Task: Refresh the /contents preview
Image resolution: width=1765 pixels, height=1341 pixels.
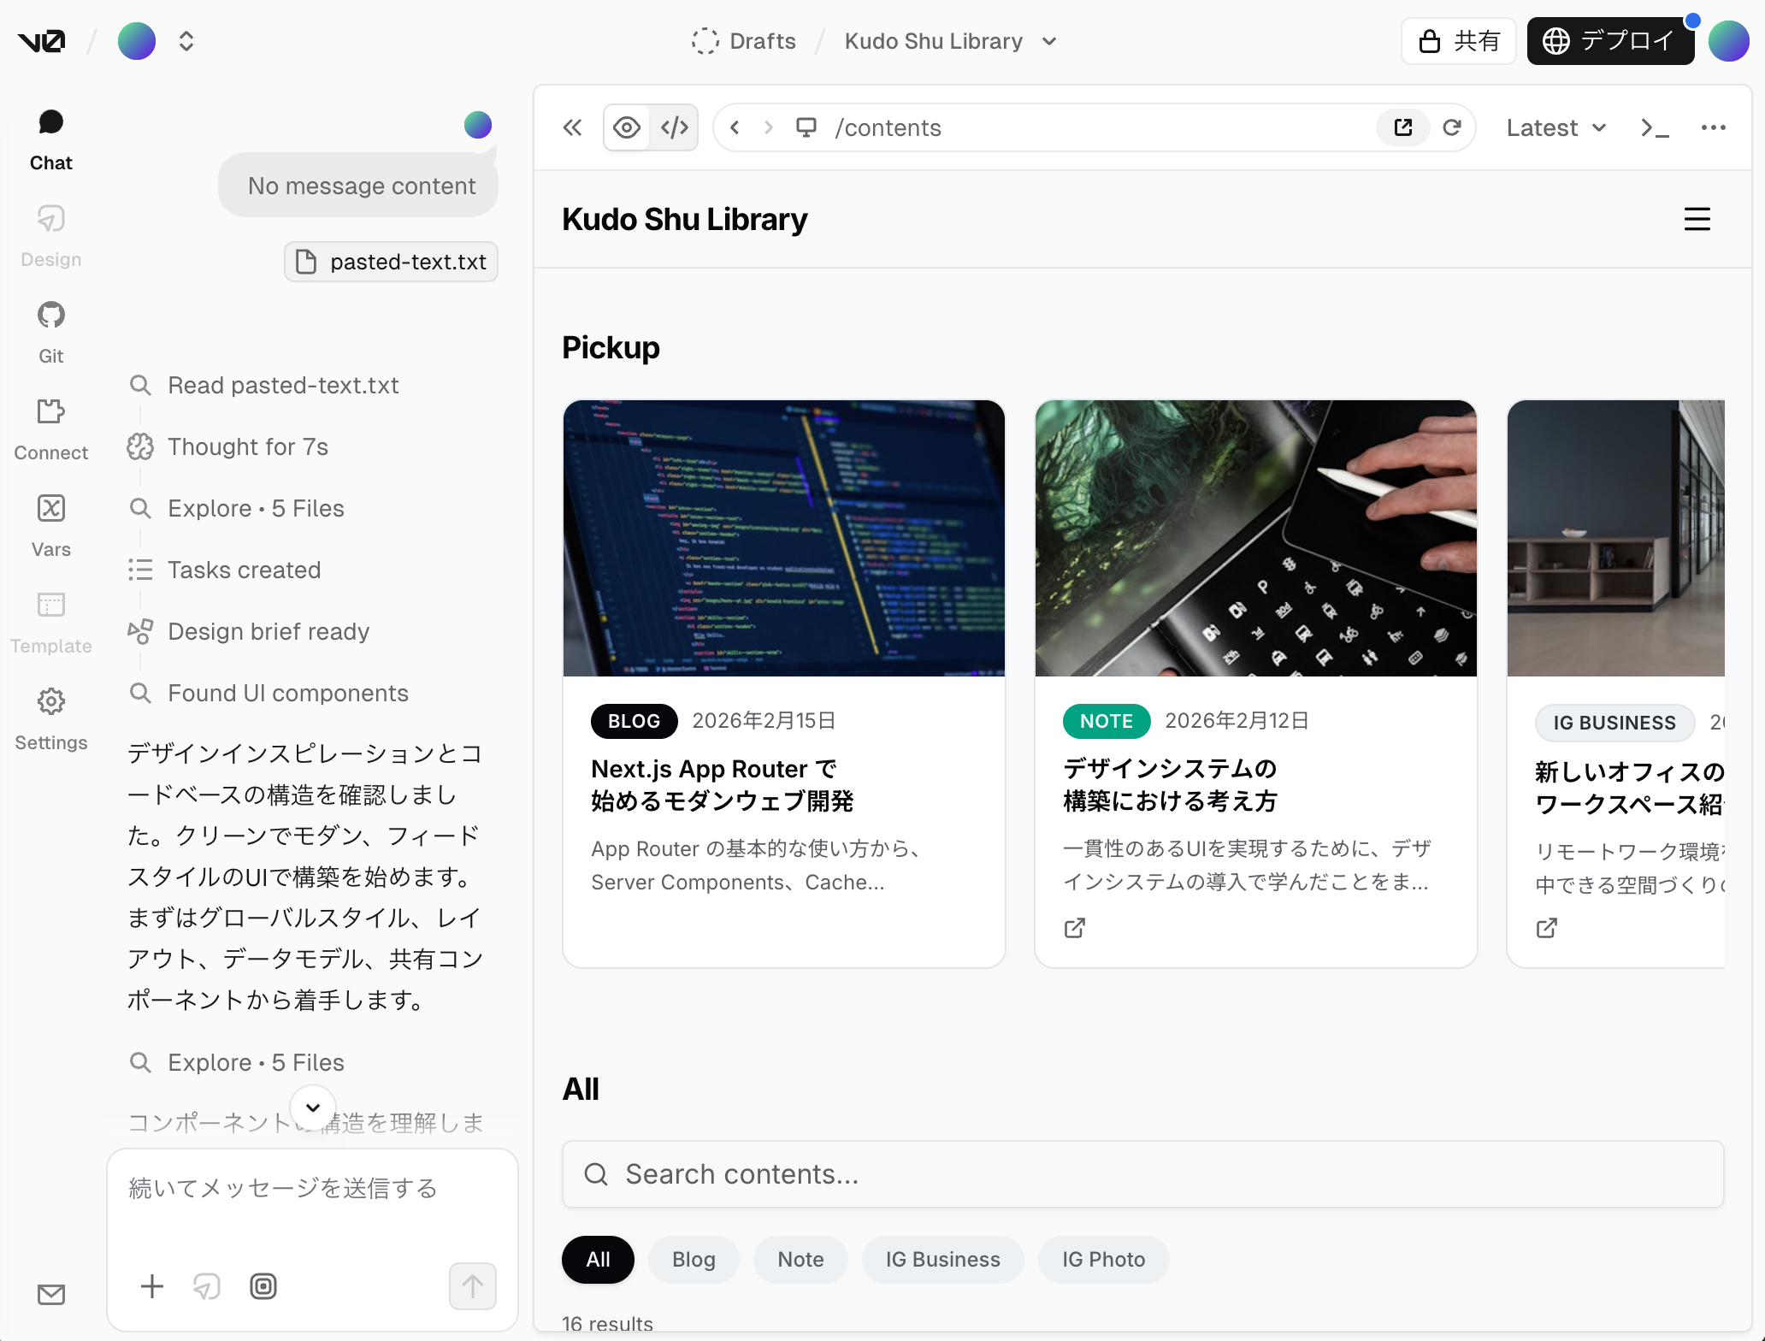Action: [1453, 127]
